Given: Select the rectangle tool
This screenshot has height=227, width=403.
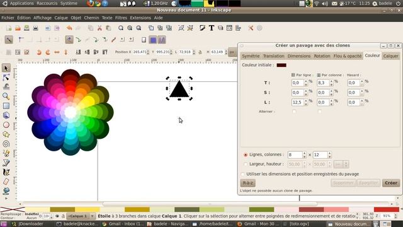Looking at the screenshot, I should [x=6, y=106].
